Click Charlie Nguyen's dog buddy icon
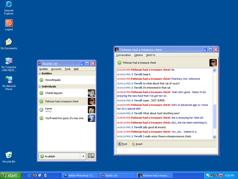 92,93
